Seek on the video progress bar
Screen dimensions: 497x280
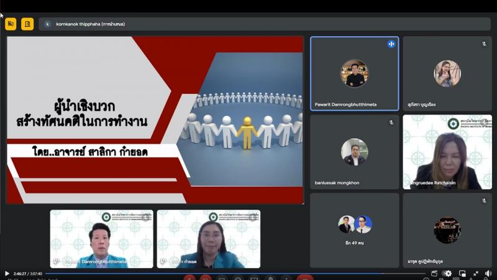(235, 273)
